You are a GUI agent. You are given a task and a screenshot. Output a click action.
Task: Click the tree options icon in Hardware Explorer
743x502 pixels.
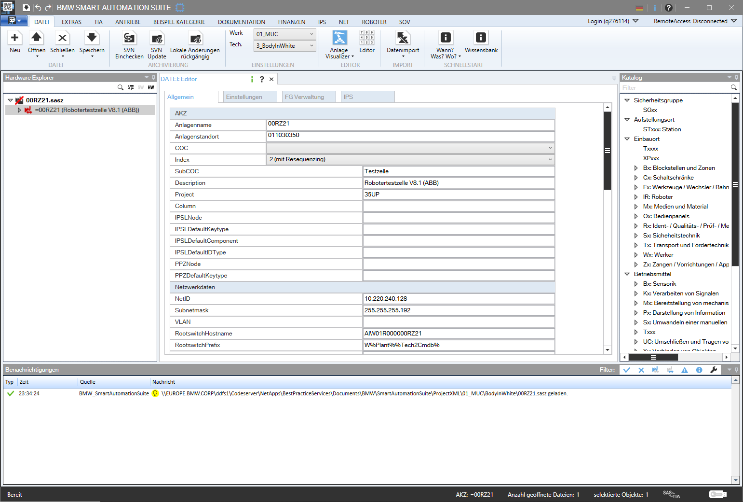(131, 87)
